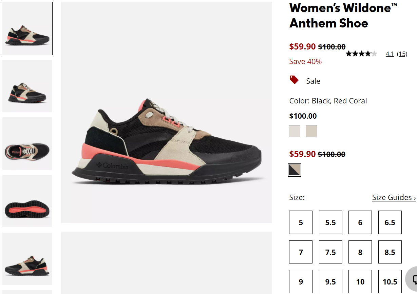Open the Size Guides link

394,197
